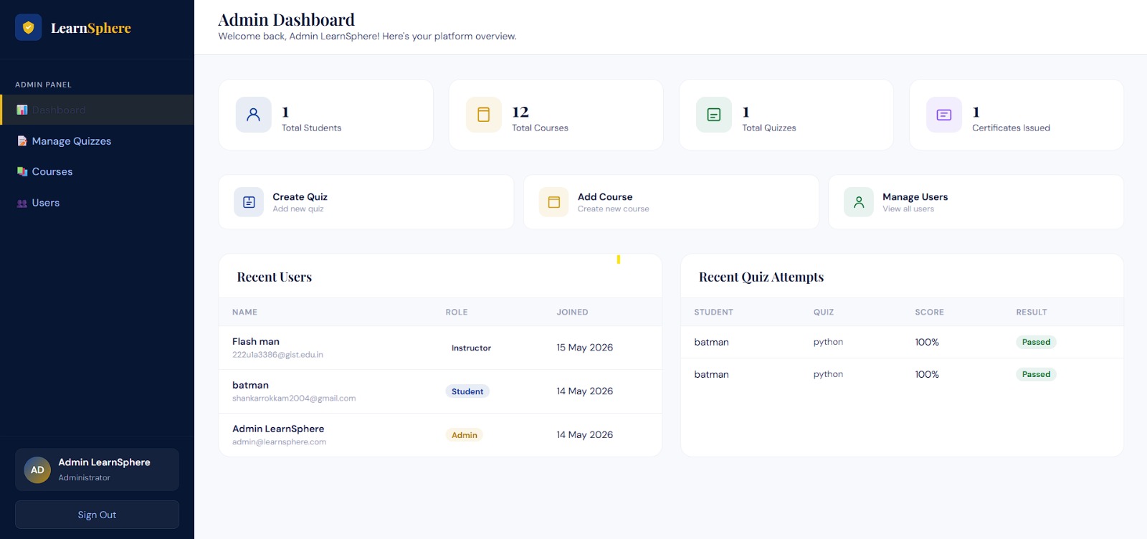The width and height of the screenshot is (1147, 539).
Task: Click the first python quiz attempt
Action: tap(828, 342)
